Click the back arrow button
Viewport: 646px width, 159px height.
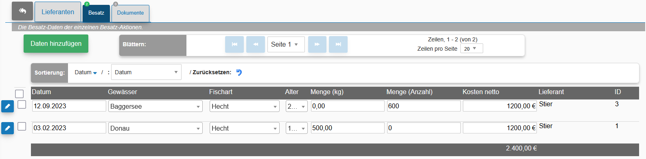[x=22, y=11]
